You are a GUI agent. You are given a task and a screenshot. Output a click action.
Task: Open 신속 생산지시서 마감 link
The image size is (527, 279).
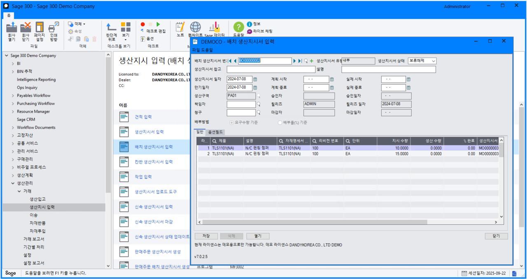(154, 222)
